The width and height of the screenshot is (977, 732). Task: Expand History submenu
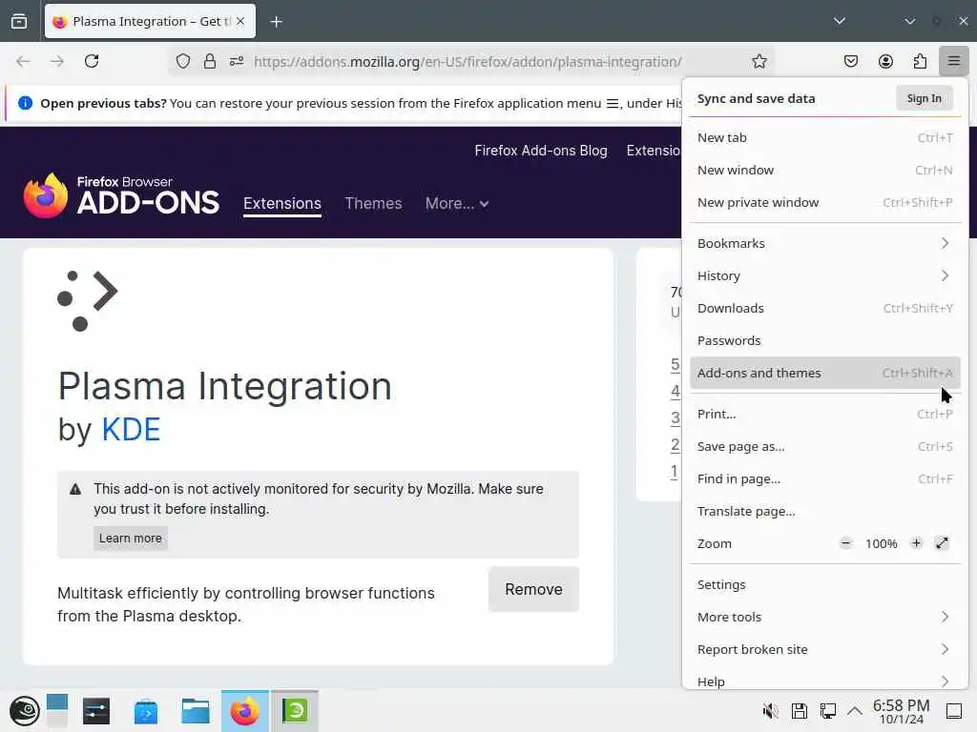click(x=825, y=275)
